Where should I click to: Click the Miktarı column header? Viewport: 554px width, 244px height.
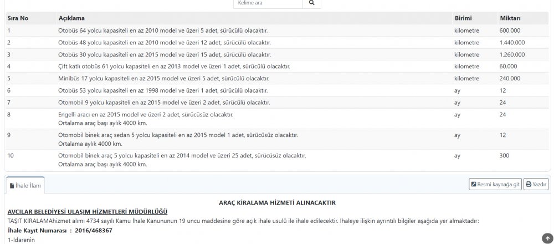tap(510, 18)
